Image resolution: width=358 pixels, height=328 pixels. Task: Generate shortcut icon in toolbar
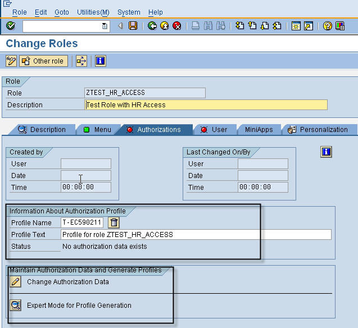[x=309, y=26]
